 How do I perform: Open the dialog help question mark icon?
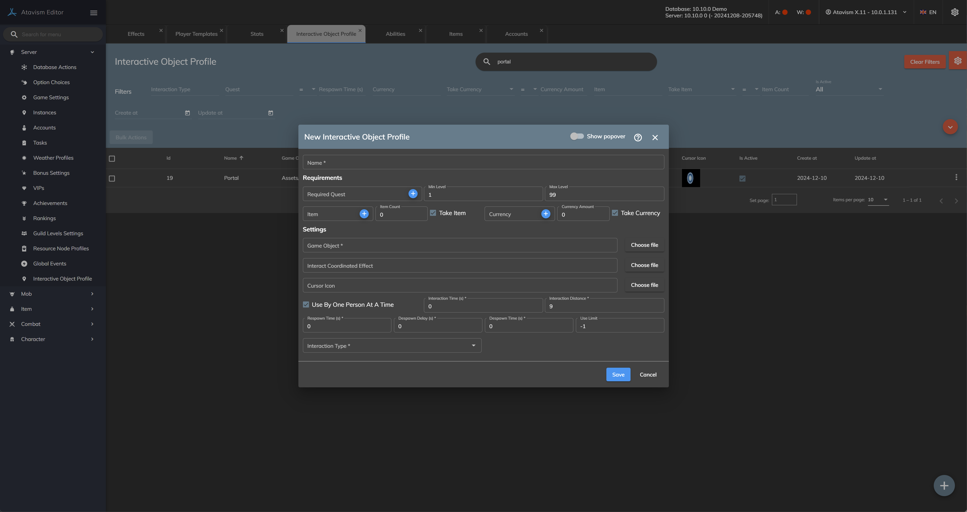[x=638, y=137]
